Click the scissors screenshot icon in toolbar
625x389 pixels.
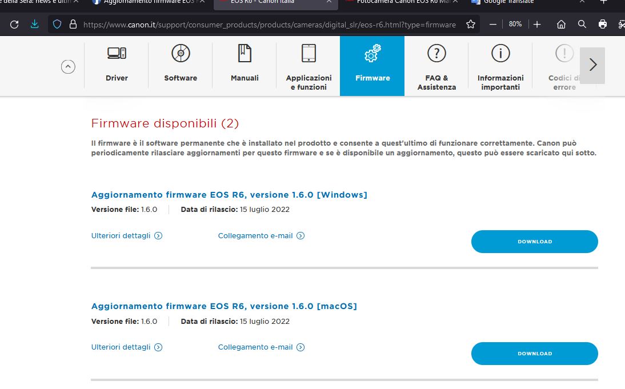[x=622, y=25]
